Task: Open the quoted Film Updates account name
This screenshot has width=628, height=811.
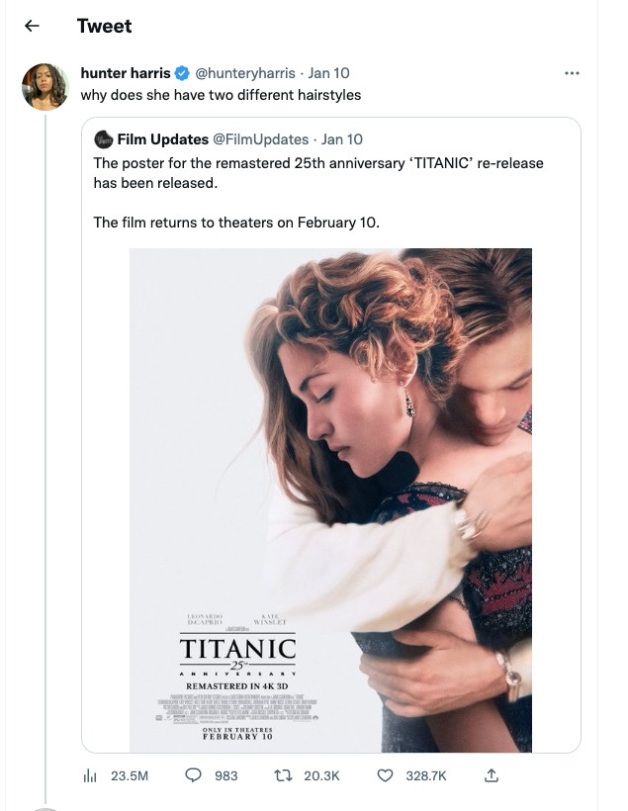Action: point(162,139)
